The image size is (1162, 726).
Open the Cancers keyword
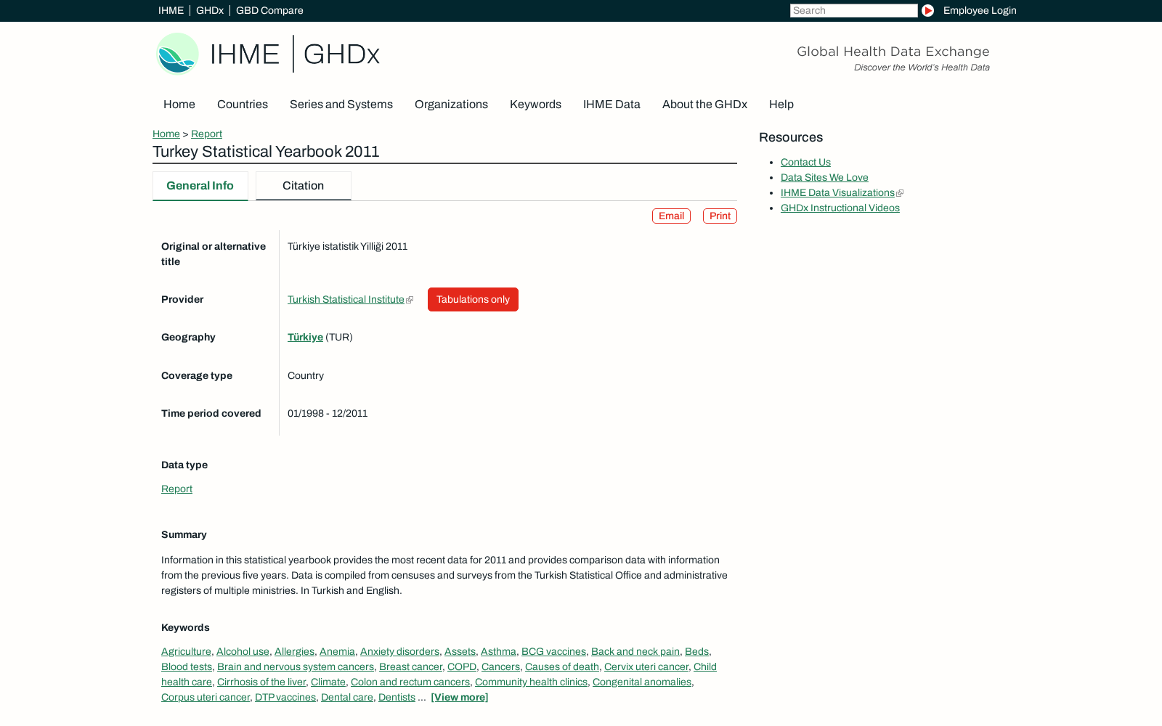coord(500,667)
